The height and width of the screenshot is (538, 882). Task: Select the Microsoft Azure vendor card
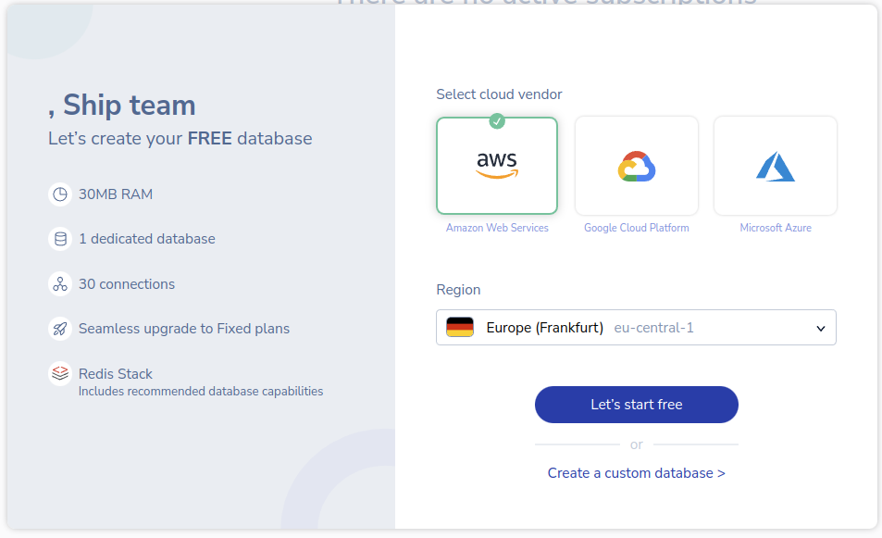point(775,166)
